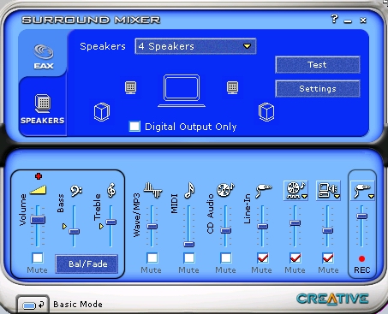Click the red plus above Volume

[39, 176]
